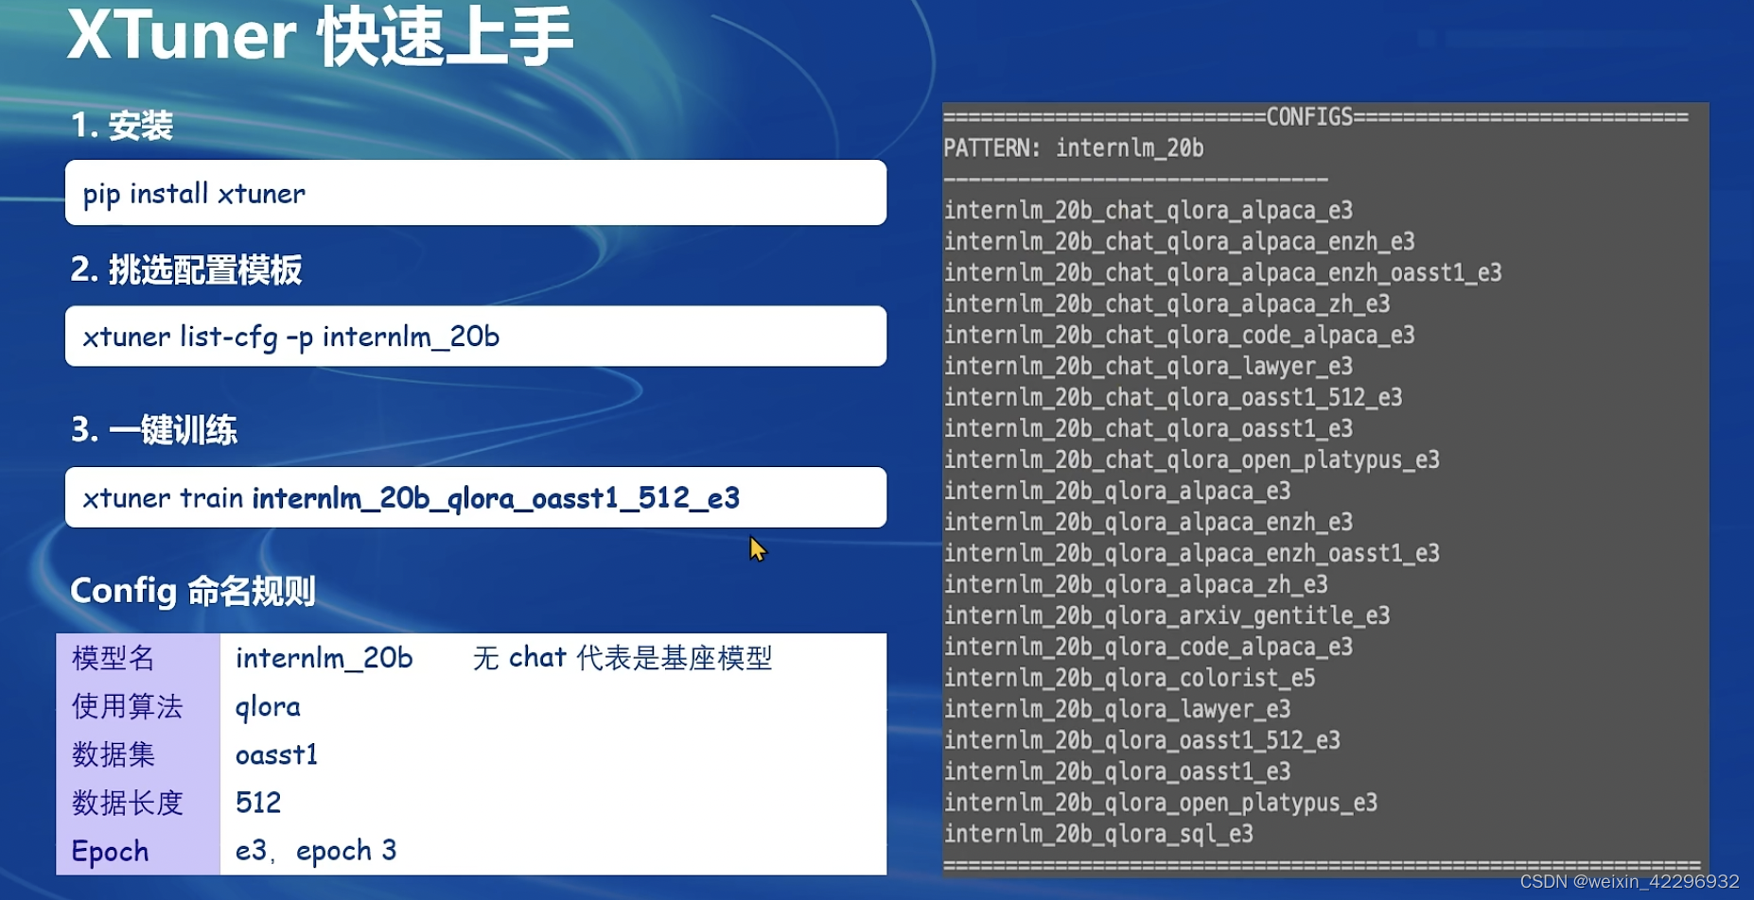Click 'internlm_20b_qlora_code_alpaca_e3' line
1754x900 pixels.
click(1149, 648)
